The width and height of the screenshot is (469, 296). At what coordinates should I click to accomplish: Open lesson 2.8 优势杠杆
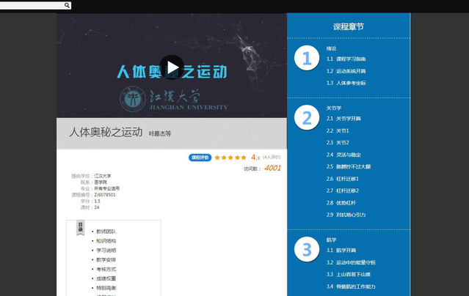[x=341, y=203]
